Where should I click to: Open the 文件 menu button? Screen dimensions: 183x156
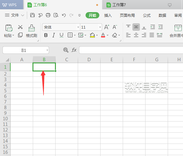(x=14, y=15)
